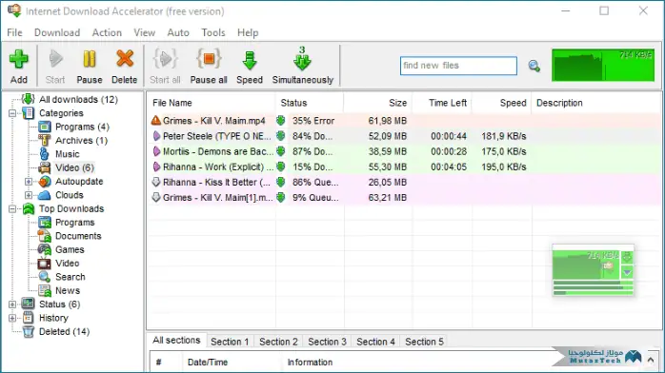
Task: Click the floating speed monitor window
Action: click(x=593, y=270)
